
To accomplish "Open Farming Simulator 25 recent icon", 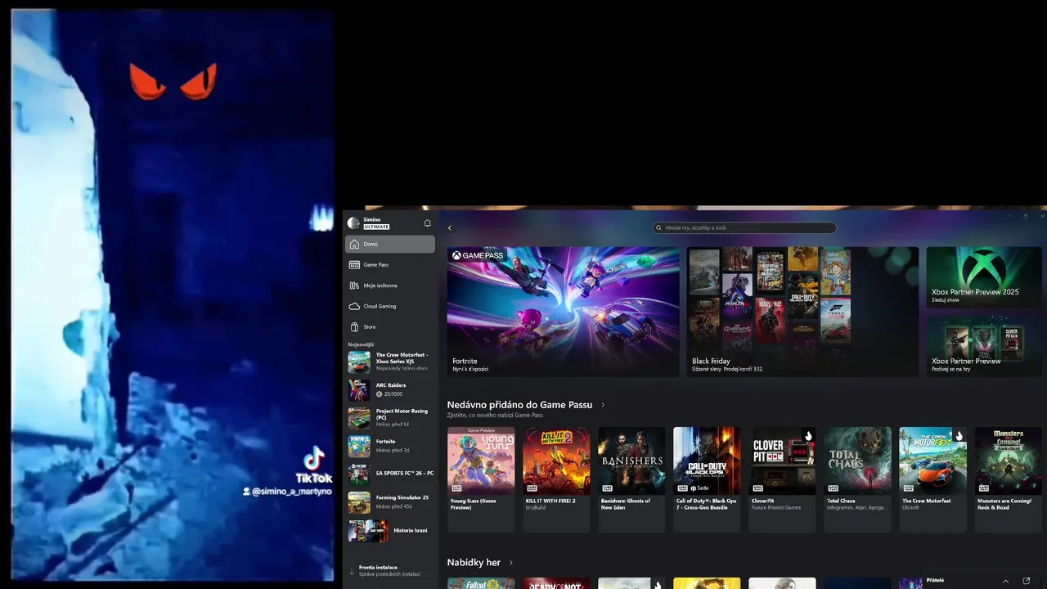I will (x=359, y=502).
